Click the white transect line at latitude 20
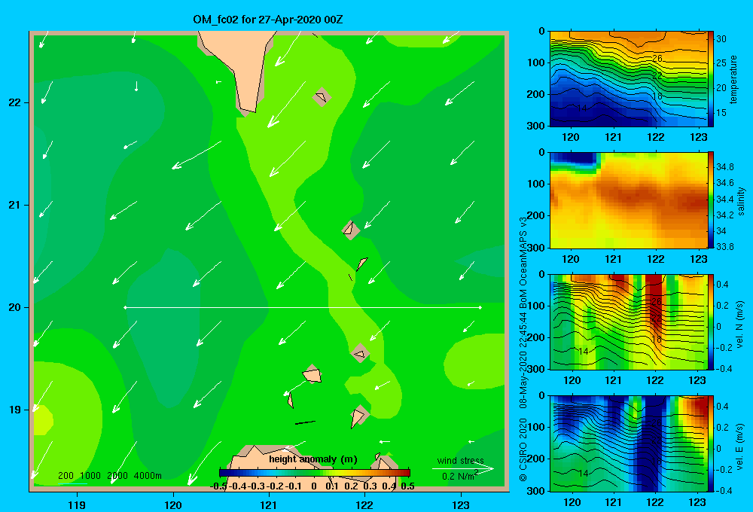Screen dimensions: 753x512 click(303, 307)
